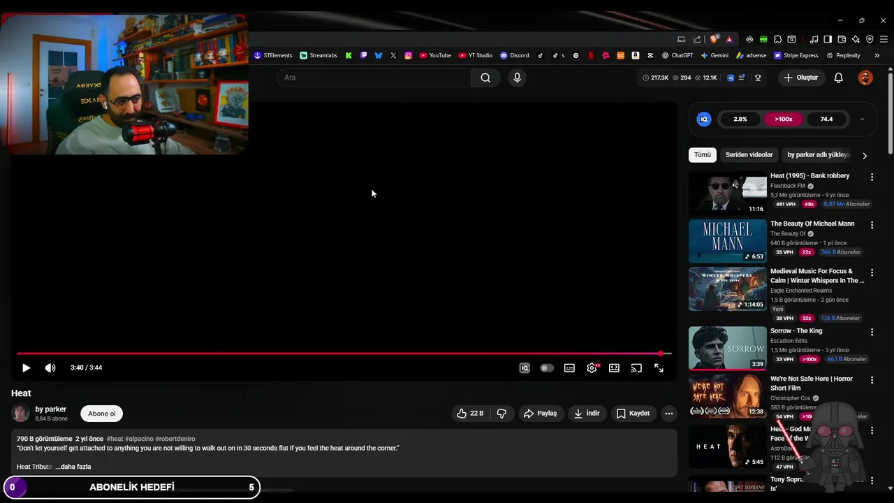Viewport: 894px width, 503px height.
Task: Open the account avatar menu
Action: point(865,78)
